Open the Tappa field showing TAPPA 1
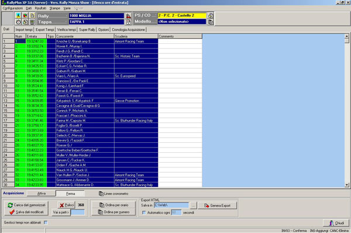Screen dimensions: 351x233 click(97, 22)
